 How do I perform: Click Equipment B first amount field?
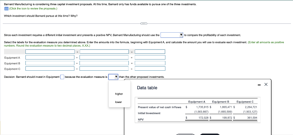(x=50, y=63)
